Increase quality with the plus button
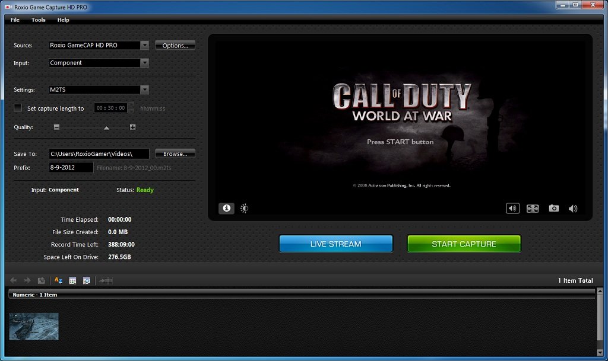 (x=132, y=127)
